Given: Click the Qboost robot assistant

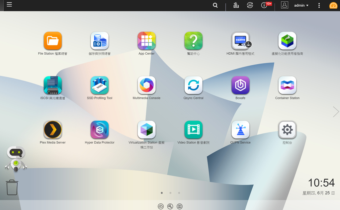Looking at the screenshot, I should tap(16, 159).
